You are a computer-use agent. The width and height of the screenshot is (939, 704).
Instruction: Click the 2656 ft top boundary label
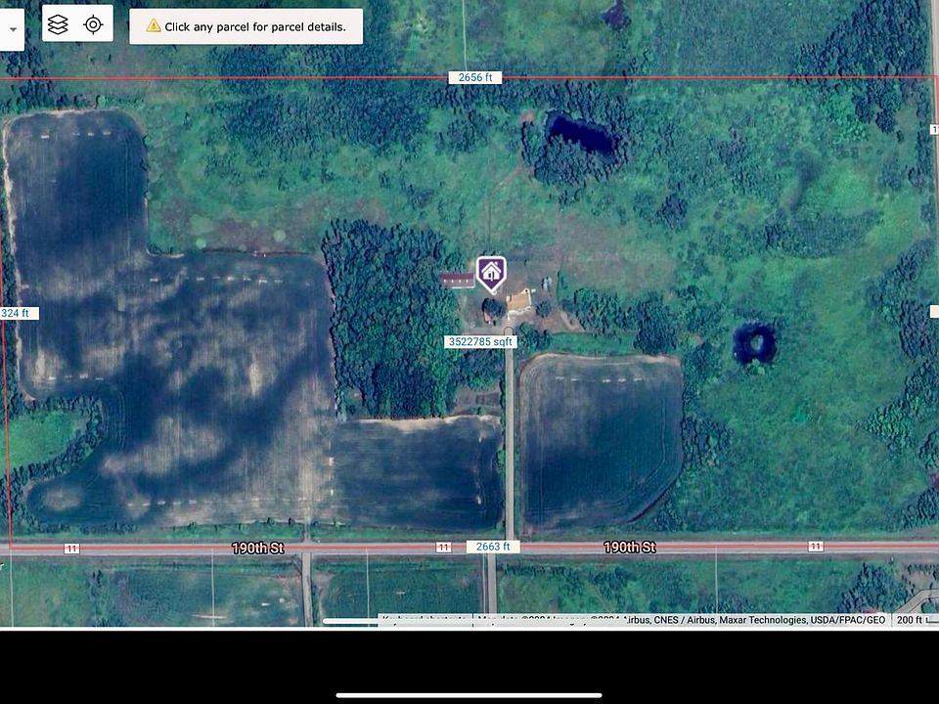pyautogui.click(x=474, y=77)
